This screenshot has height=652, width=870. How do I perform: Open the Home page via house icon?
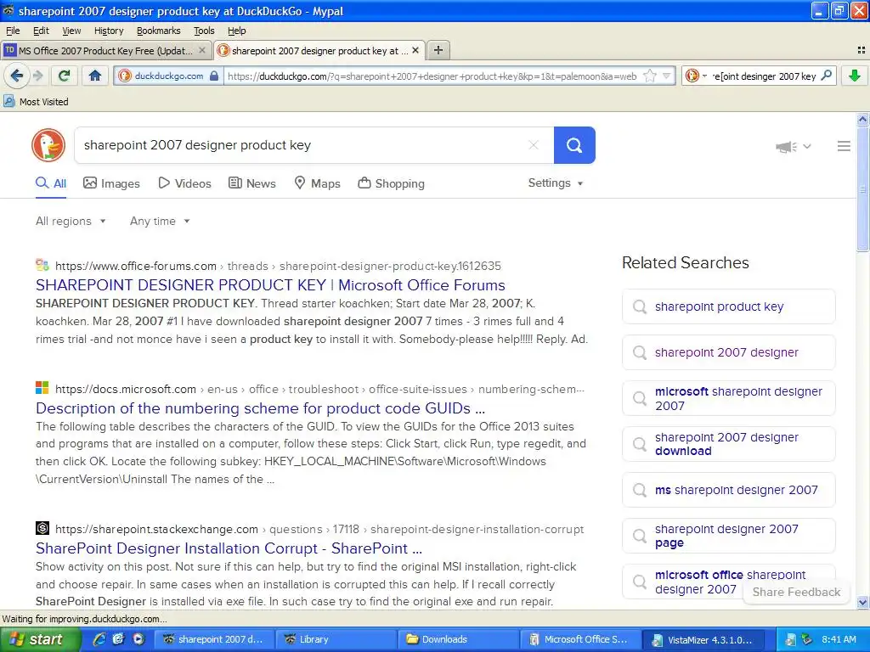95,76
